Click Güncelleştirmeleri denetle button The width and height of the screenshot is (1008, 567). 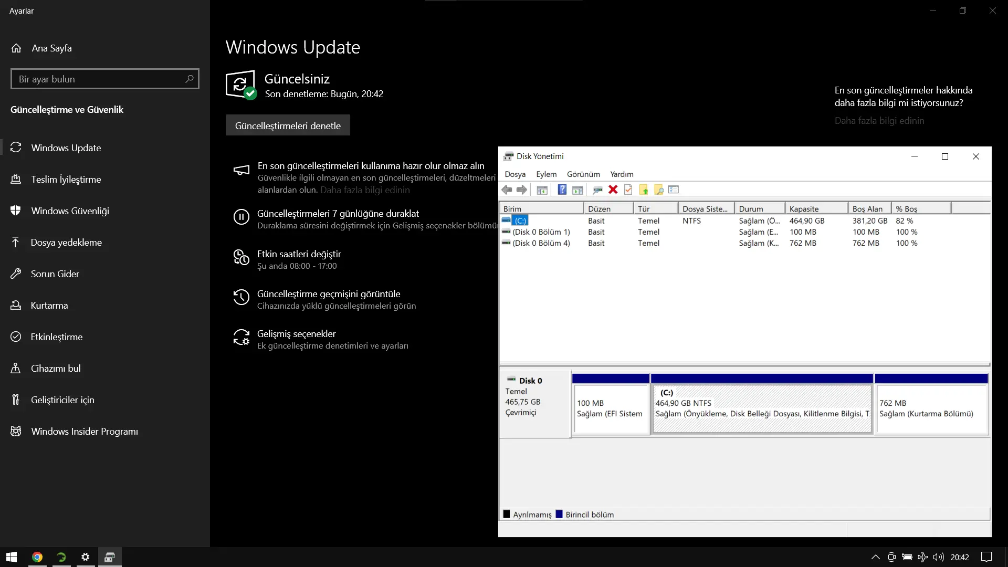click(x=288, y=125)
